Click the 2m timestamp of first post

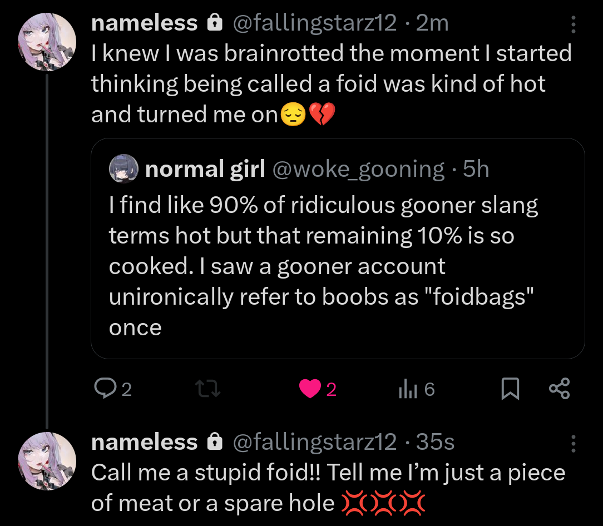(432, 23)
